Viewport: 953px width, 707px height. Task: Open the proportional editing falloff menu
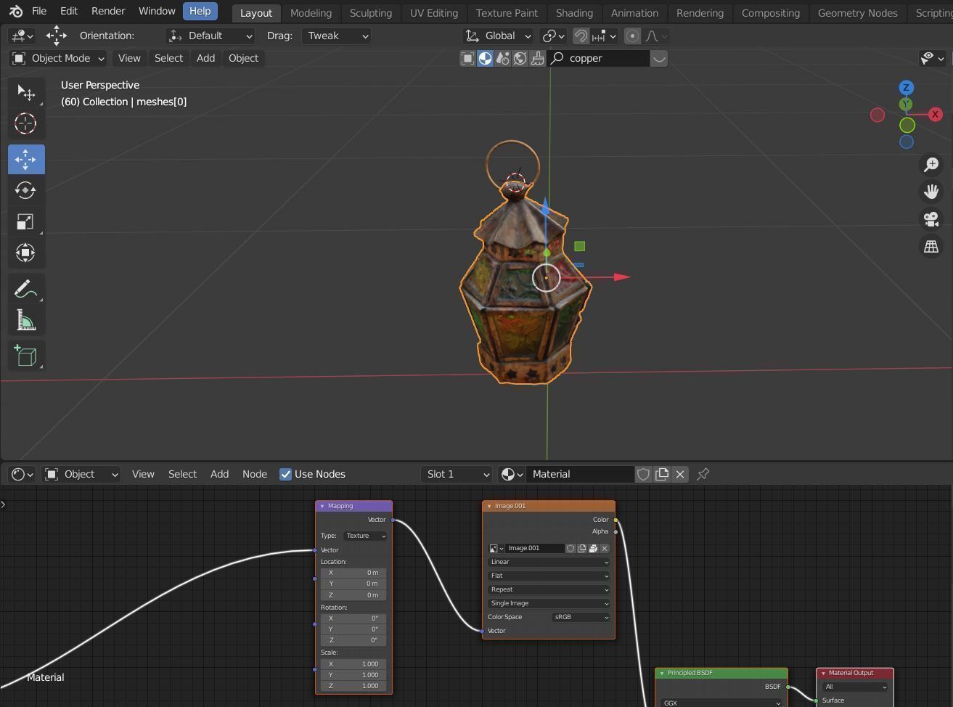[x=657, y=36]
